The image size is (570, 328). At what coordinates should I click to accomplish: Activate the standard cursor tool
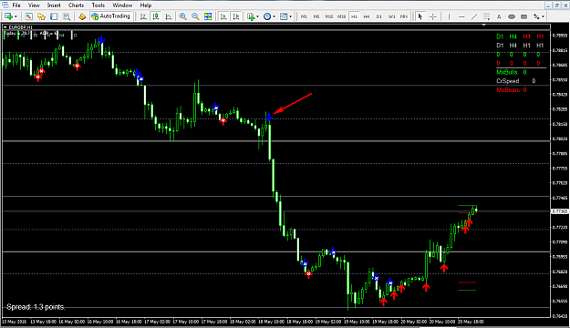pyautogui.click(x=420, y=16)
